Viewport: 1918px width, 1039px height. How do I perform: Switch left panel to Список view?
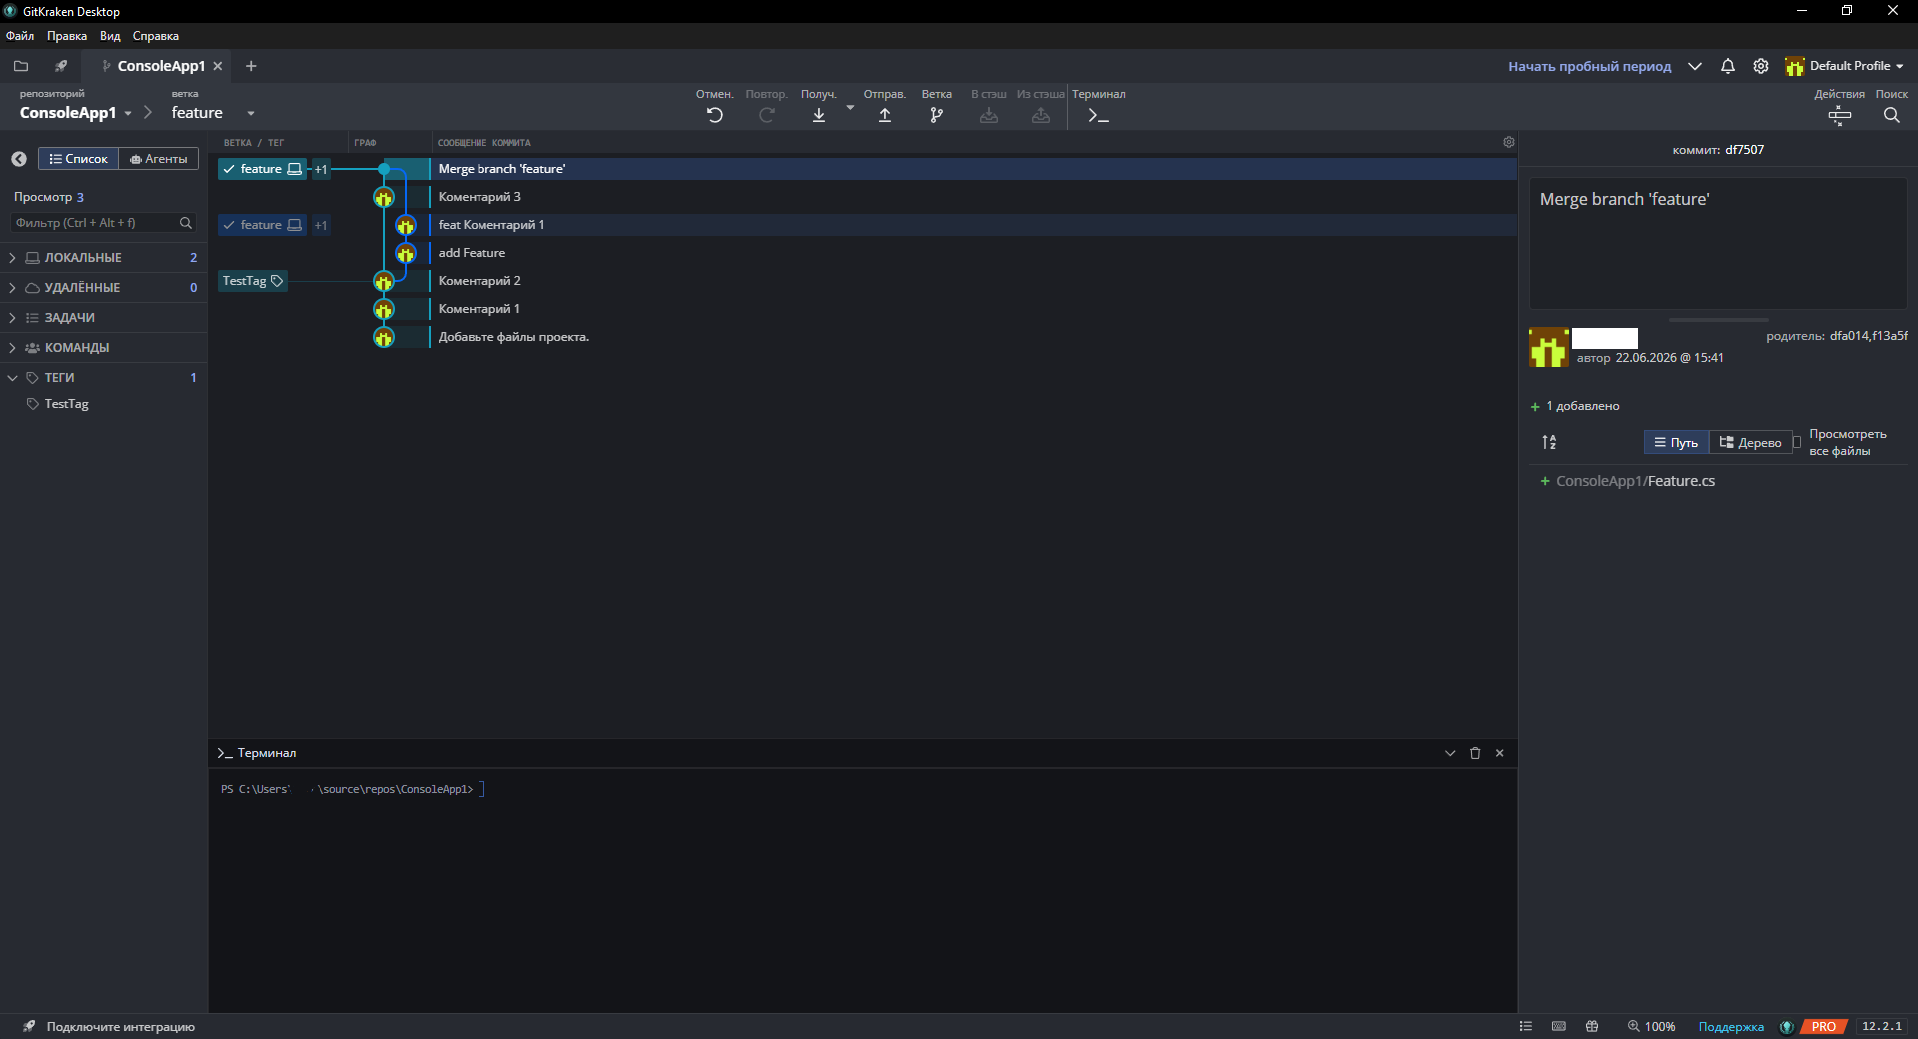pos(78,159)
